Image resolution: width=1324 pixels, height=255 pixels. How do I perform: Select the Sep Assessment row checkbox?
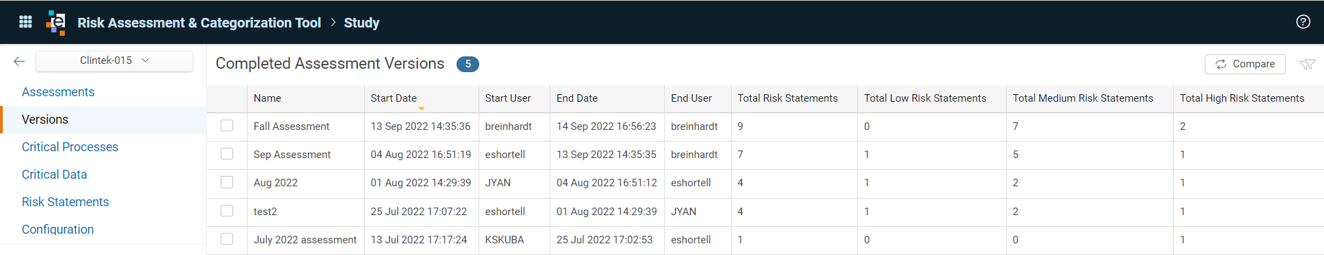pos(227,154)
